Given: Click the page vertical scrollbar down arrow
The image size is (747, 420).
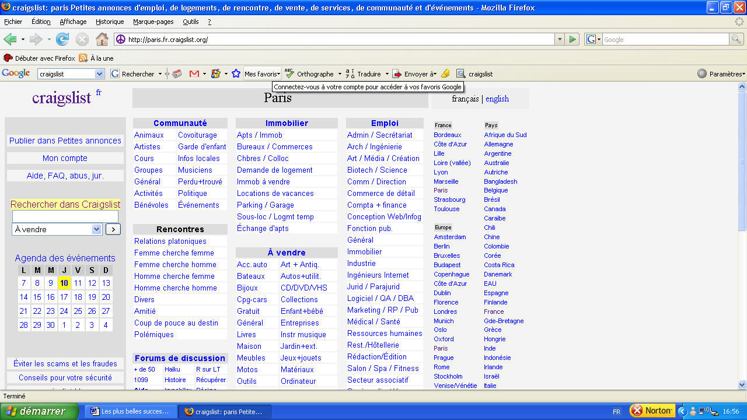Looking at the screenshot, I should (x=742, y=384).
